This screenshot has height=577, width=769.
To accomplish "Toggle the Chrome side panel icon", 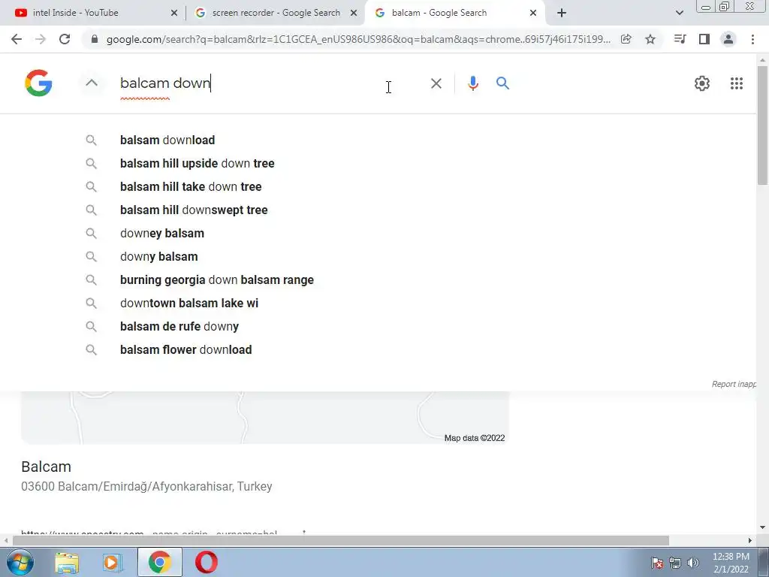I will point(704,39).
